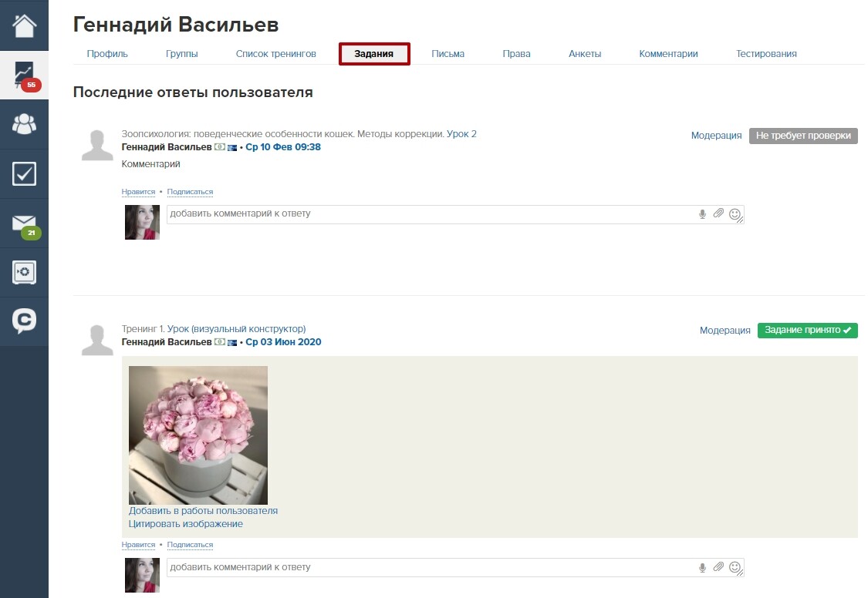Click Подписаться under the second answer

click(190, 545)
